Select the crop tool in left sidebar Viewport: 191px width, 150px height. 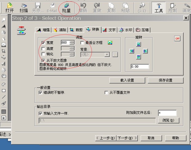(4, 51)
